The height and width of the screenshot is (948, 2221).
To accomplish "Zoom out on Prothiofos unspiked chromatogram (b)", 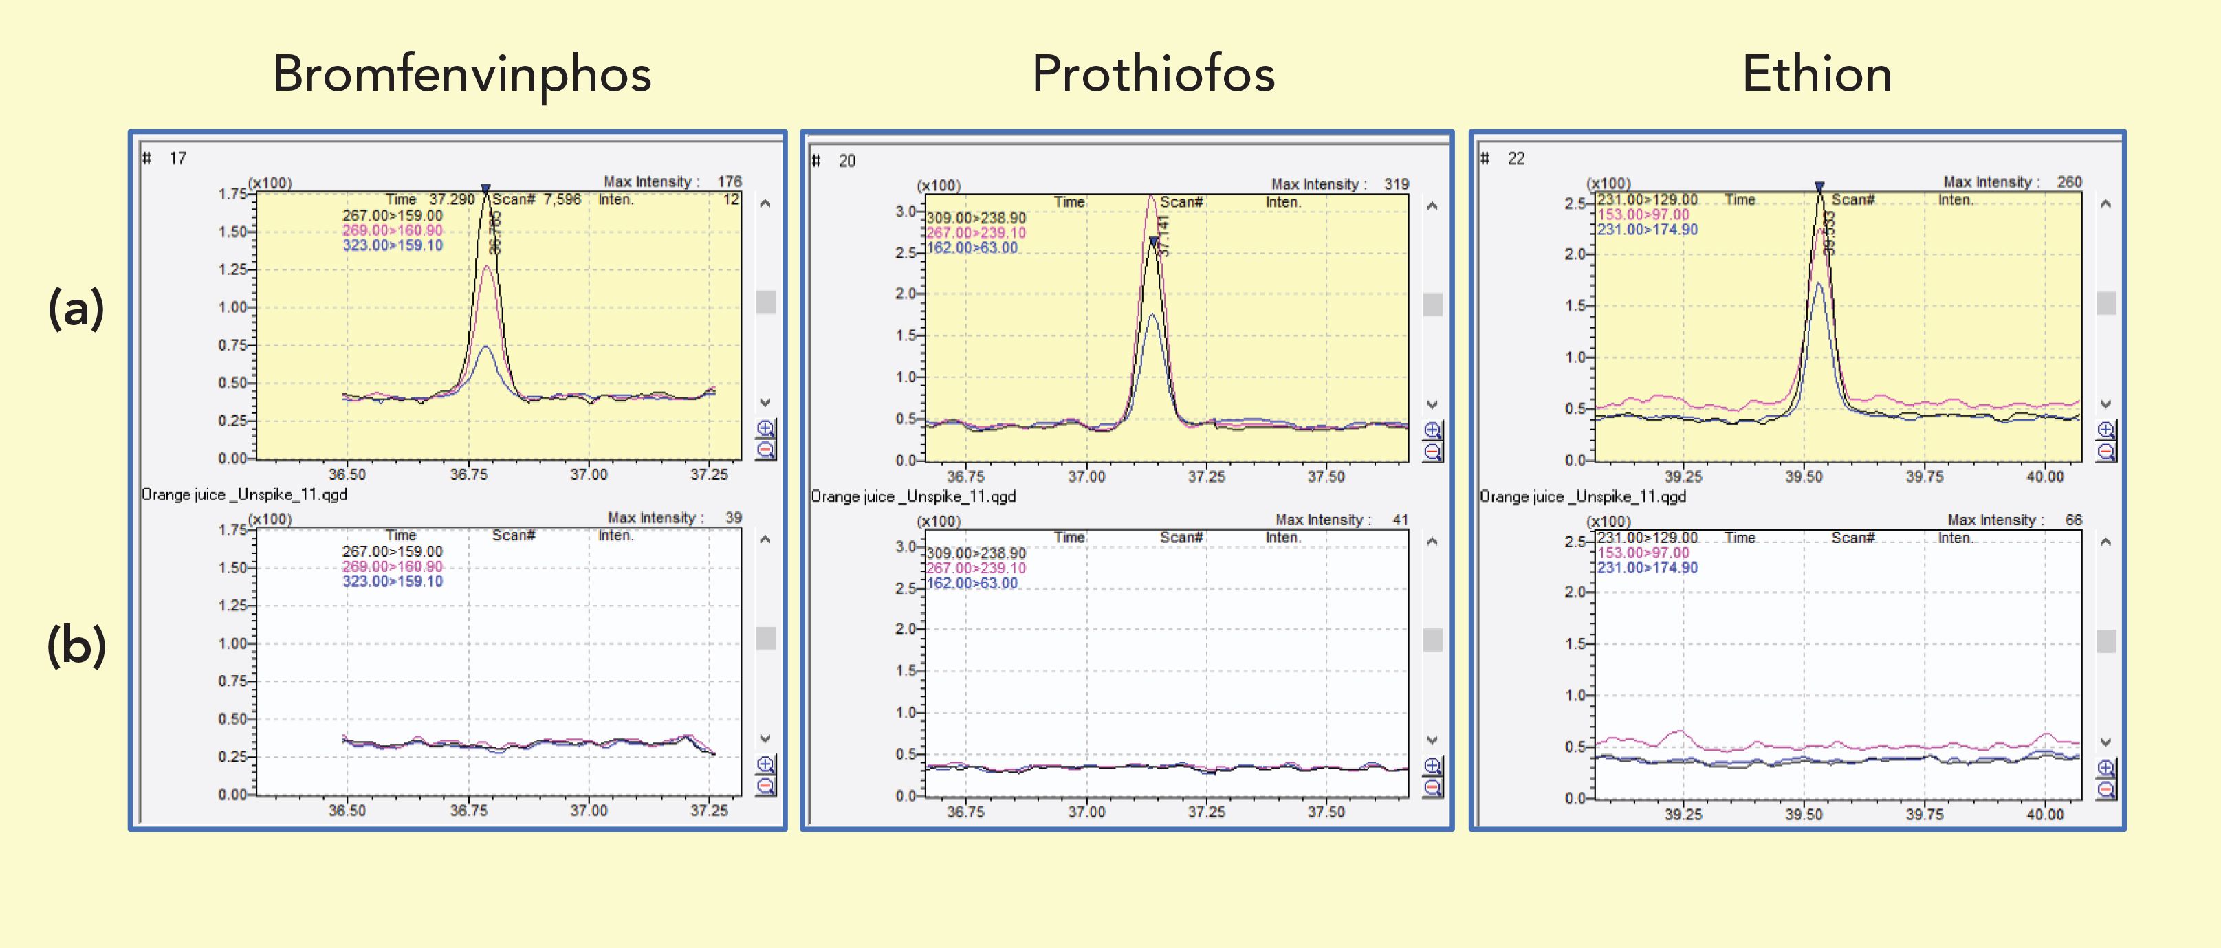I will click(x=1432, y=787).
